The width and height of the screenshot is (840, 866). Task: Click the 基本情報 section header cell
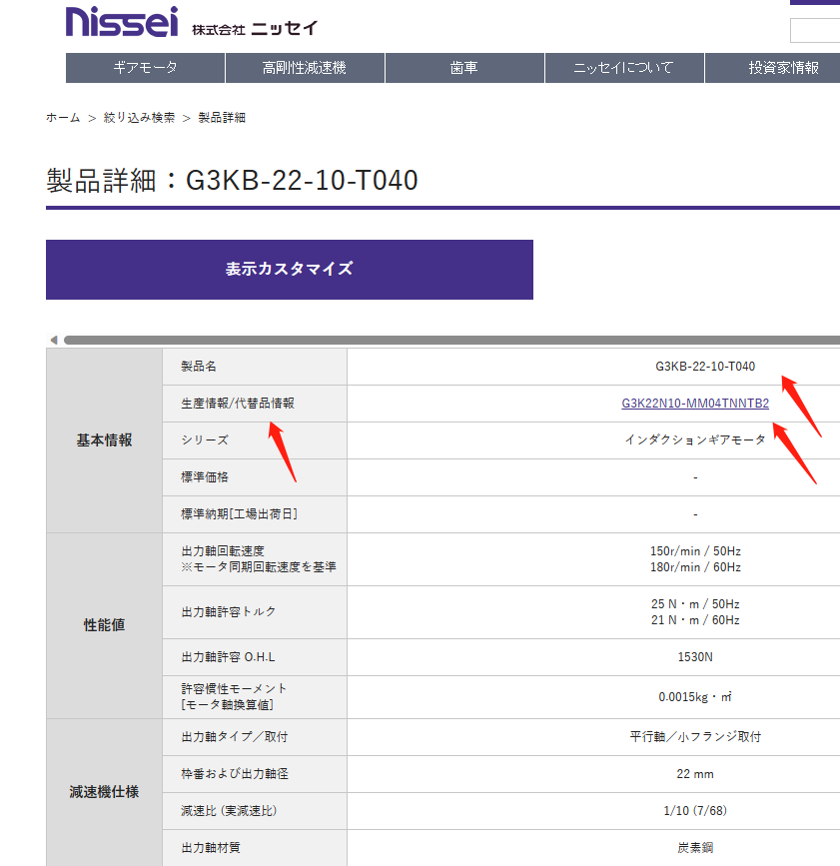point(103,439)
